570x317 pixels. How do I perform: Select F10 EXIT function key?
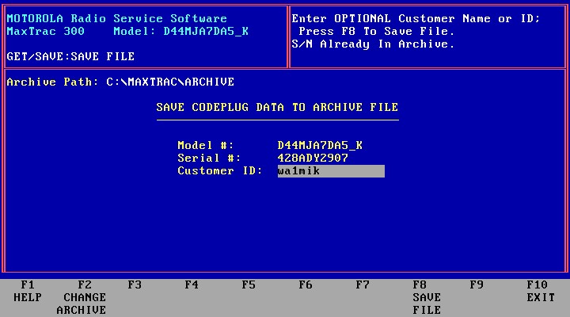coord(541,291)
